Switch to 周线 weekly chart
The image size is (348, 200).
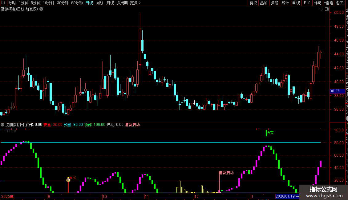tap(100, 3)
